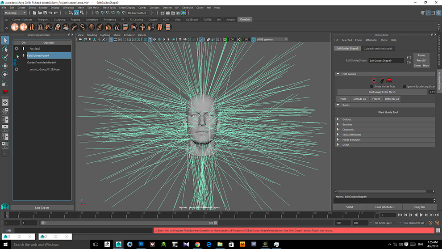Click the red circle root mode icon
Image resolution: width=442 pixels, height=249 pixels.
click(x=374, y=80)
